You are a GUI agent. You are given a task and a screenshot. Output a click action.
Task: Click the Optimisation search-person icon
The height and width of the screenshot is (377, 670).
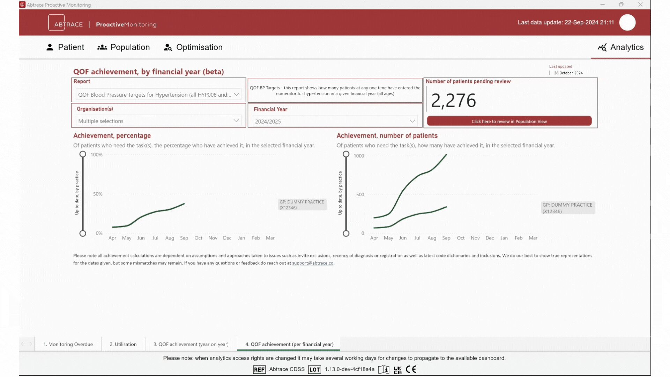coord(168,47)
